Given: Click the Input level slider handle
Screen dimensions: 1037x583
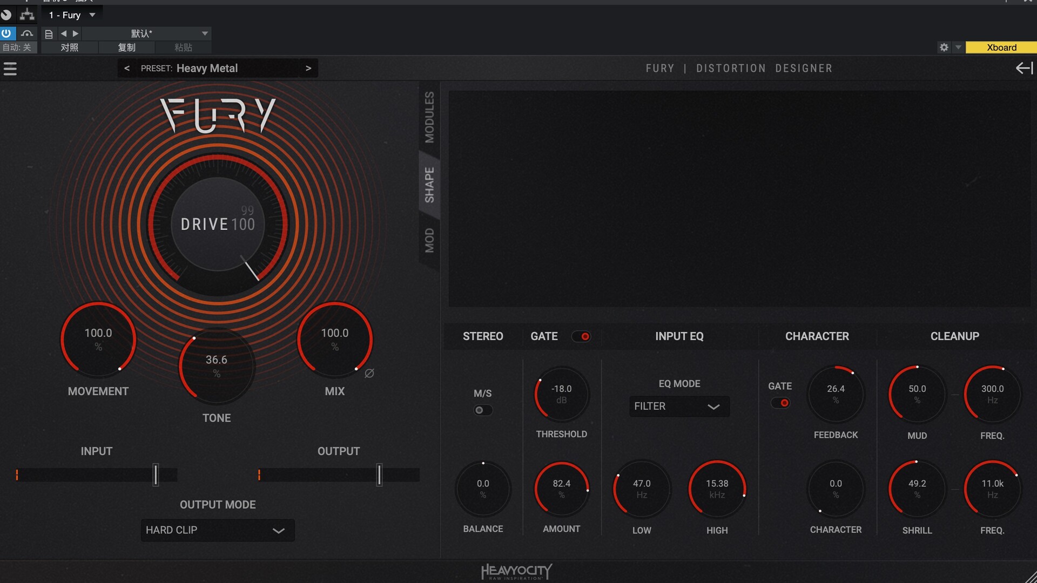Looking at the screenshot, I should 156,475.
